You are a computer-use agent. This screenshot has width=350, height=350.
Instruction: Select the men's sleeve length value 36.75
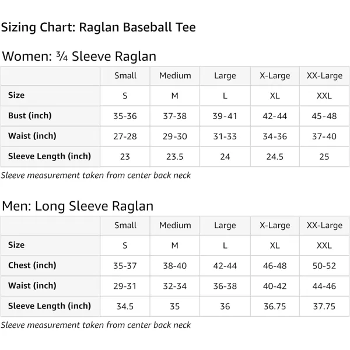(x=275, y=307)
